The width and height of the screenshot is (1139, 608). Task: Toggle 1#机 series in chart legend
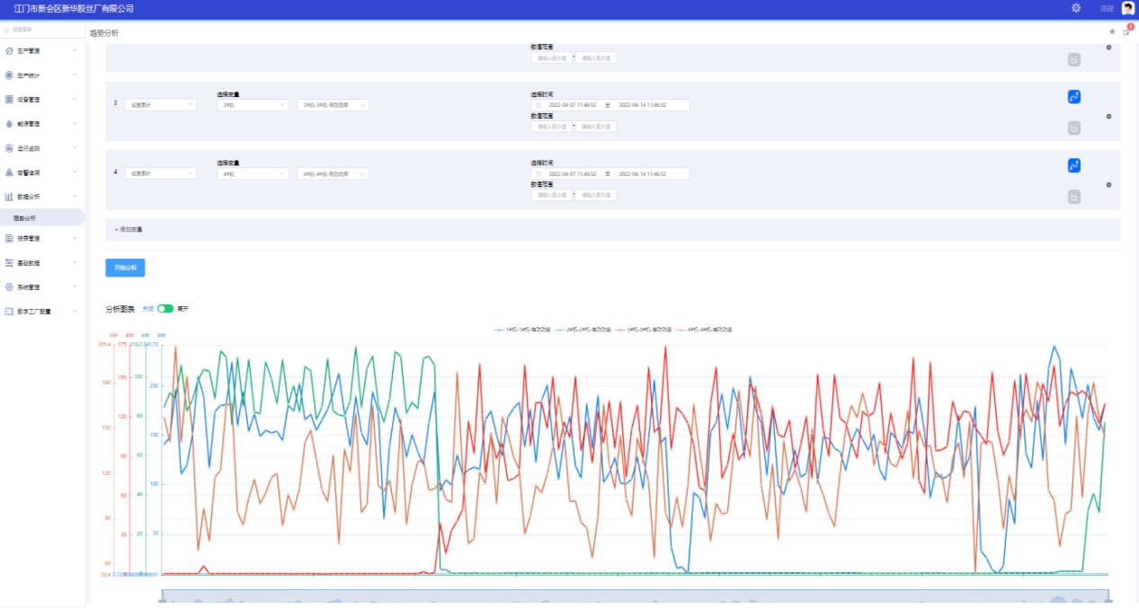523,330
